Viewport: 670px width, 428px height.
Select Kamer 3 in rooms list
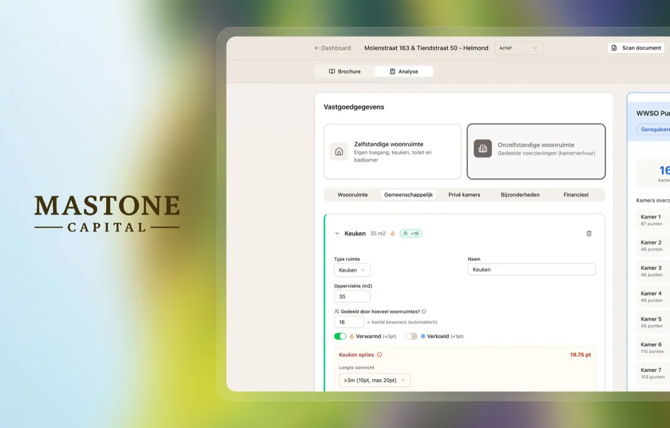pyautogui.click(x=653, y=271)
